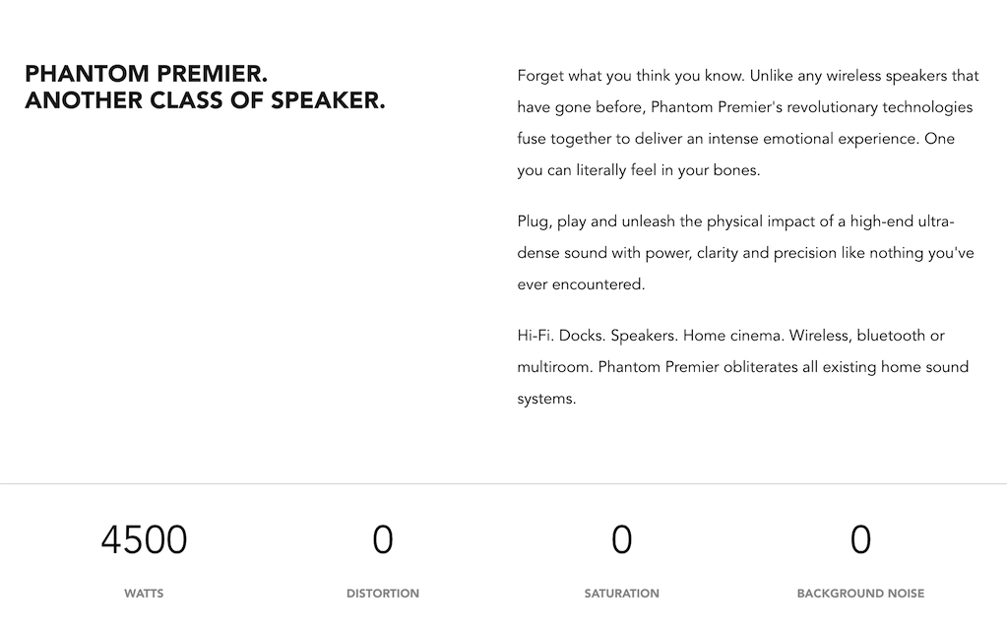Click the zero above SATURATION
The image size is (1007, 627).
click(621, 539)
